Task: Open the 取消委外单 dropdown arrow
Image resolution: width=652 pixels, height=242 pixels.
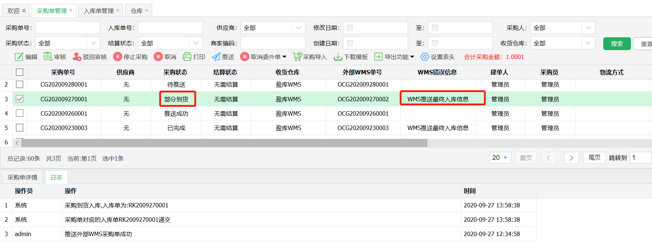Action: click(284, 57)
